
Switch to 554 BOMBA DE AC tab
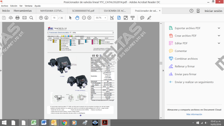[x=115, y=11]
